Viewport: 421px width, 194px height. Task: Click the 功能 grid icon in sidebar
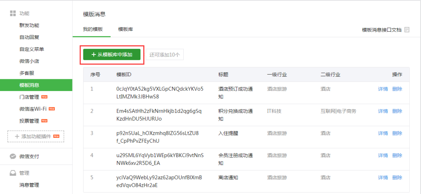pyautogui.click(x=13, y=14)
